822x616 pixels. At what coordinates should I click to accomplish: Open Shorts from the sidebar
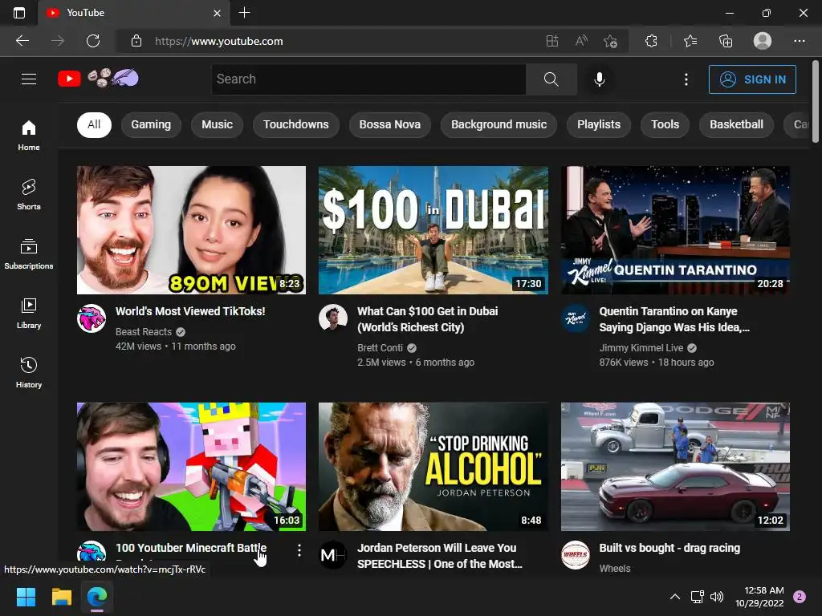29,194
